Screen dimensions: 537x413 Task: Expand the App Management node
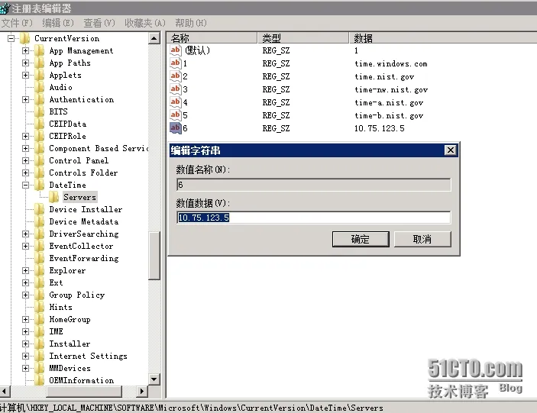[x=25, y=50]
